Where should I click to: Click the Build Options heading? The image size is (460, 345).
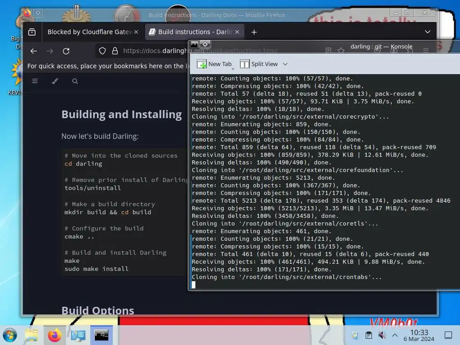(x=97, y=310)
